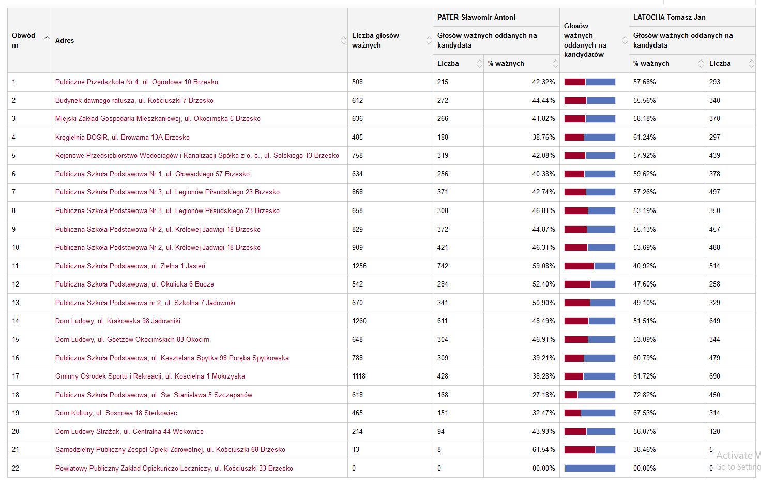The width and height of the screenshot is (761, 482).
Task: Open Budynek dawnego ratusza address link
Action: (134, 101)
